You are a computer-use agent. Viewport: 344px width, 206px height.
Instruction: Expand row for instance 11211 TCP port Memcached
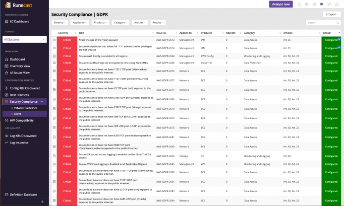point(54,71)
